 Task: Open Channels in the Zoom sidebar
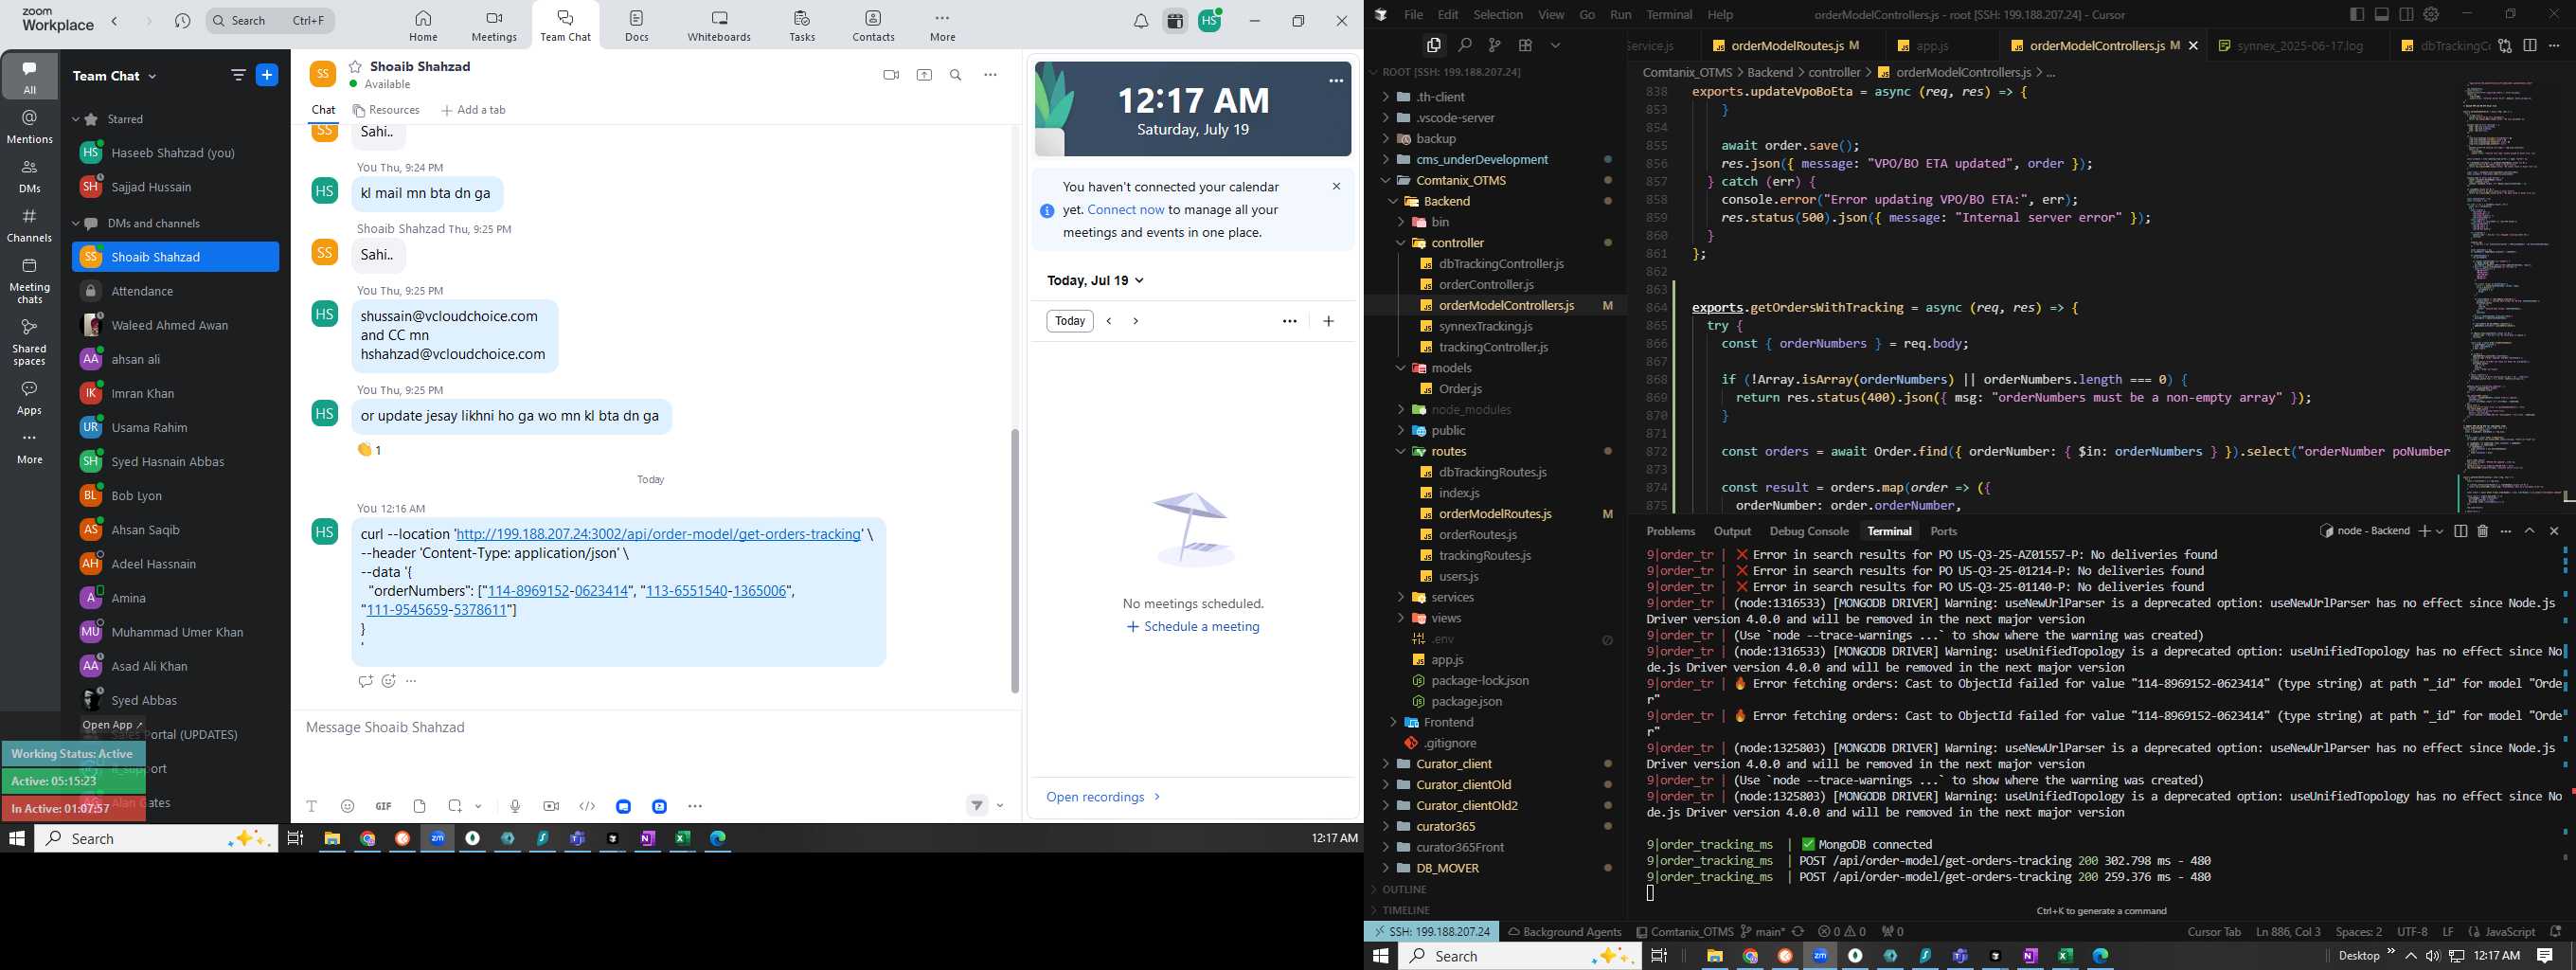tap(30, 225)
